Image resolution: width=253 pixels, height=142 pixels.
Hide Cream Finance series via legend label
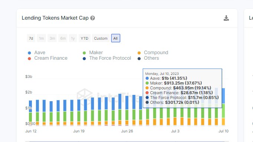tap(51, 58)
